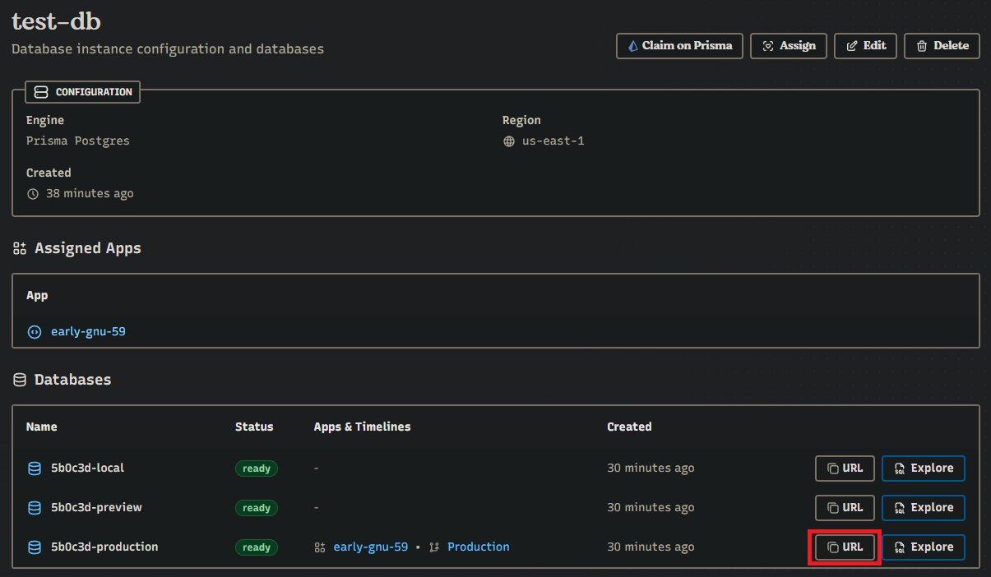Click the ready status badge for 5b0c3d-preview
Viewport: 991px width, 577px height.
point(257,508)
